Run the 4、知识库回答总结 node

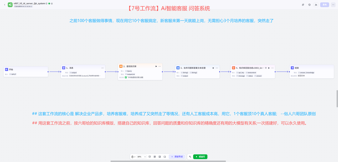269,68
